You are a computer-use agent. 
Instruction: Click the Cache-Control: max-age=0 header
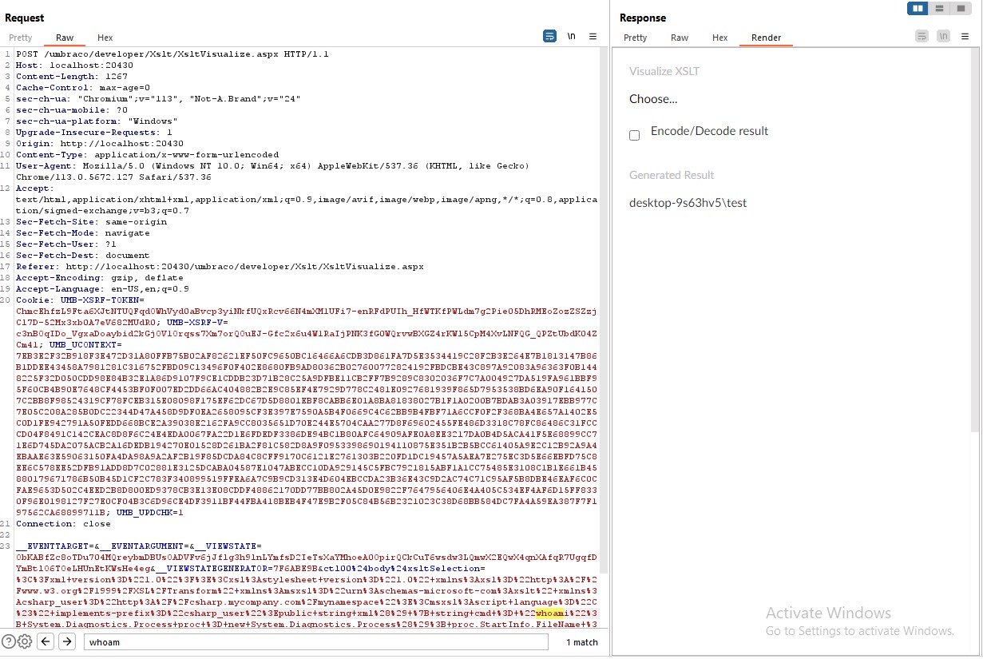pos(83,88)
